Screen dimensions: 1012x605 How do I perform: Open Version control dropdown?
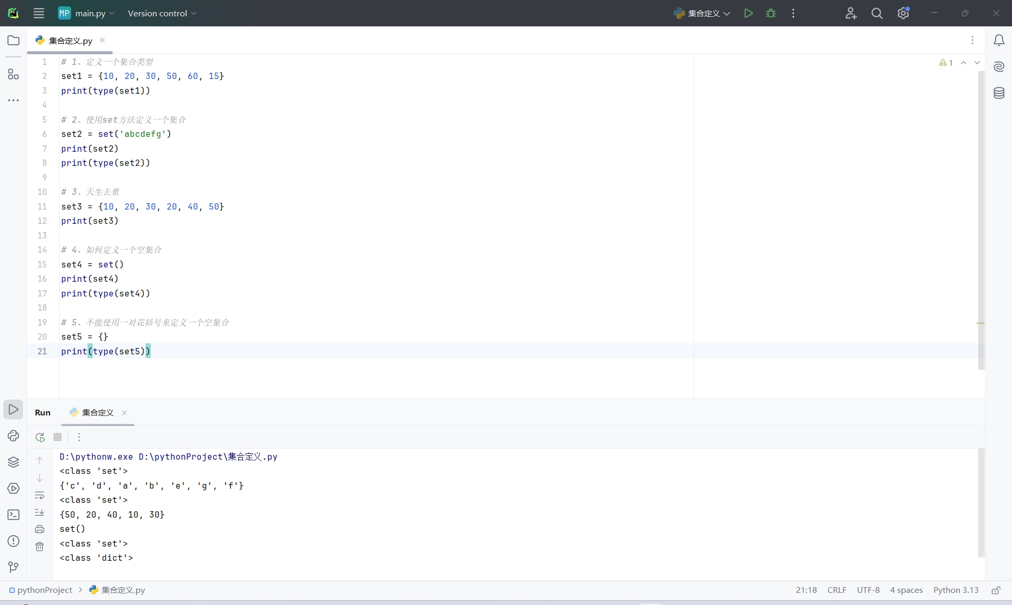click(162, 13)
